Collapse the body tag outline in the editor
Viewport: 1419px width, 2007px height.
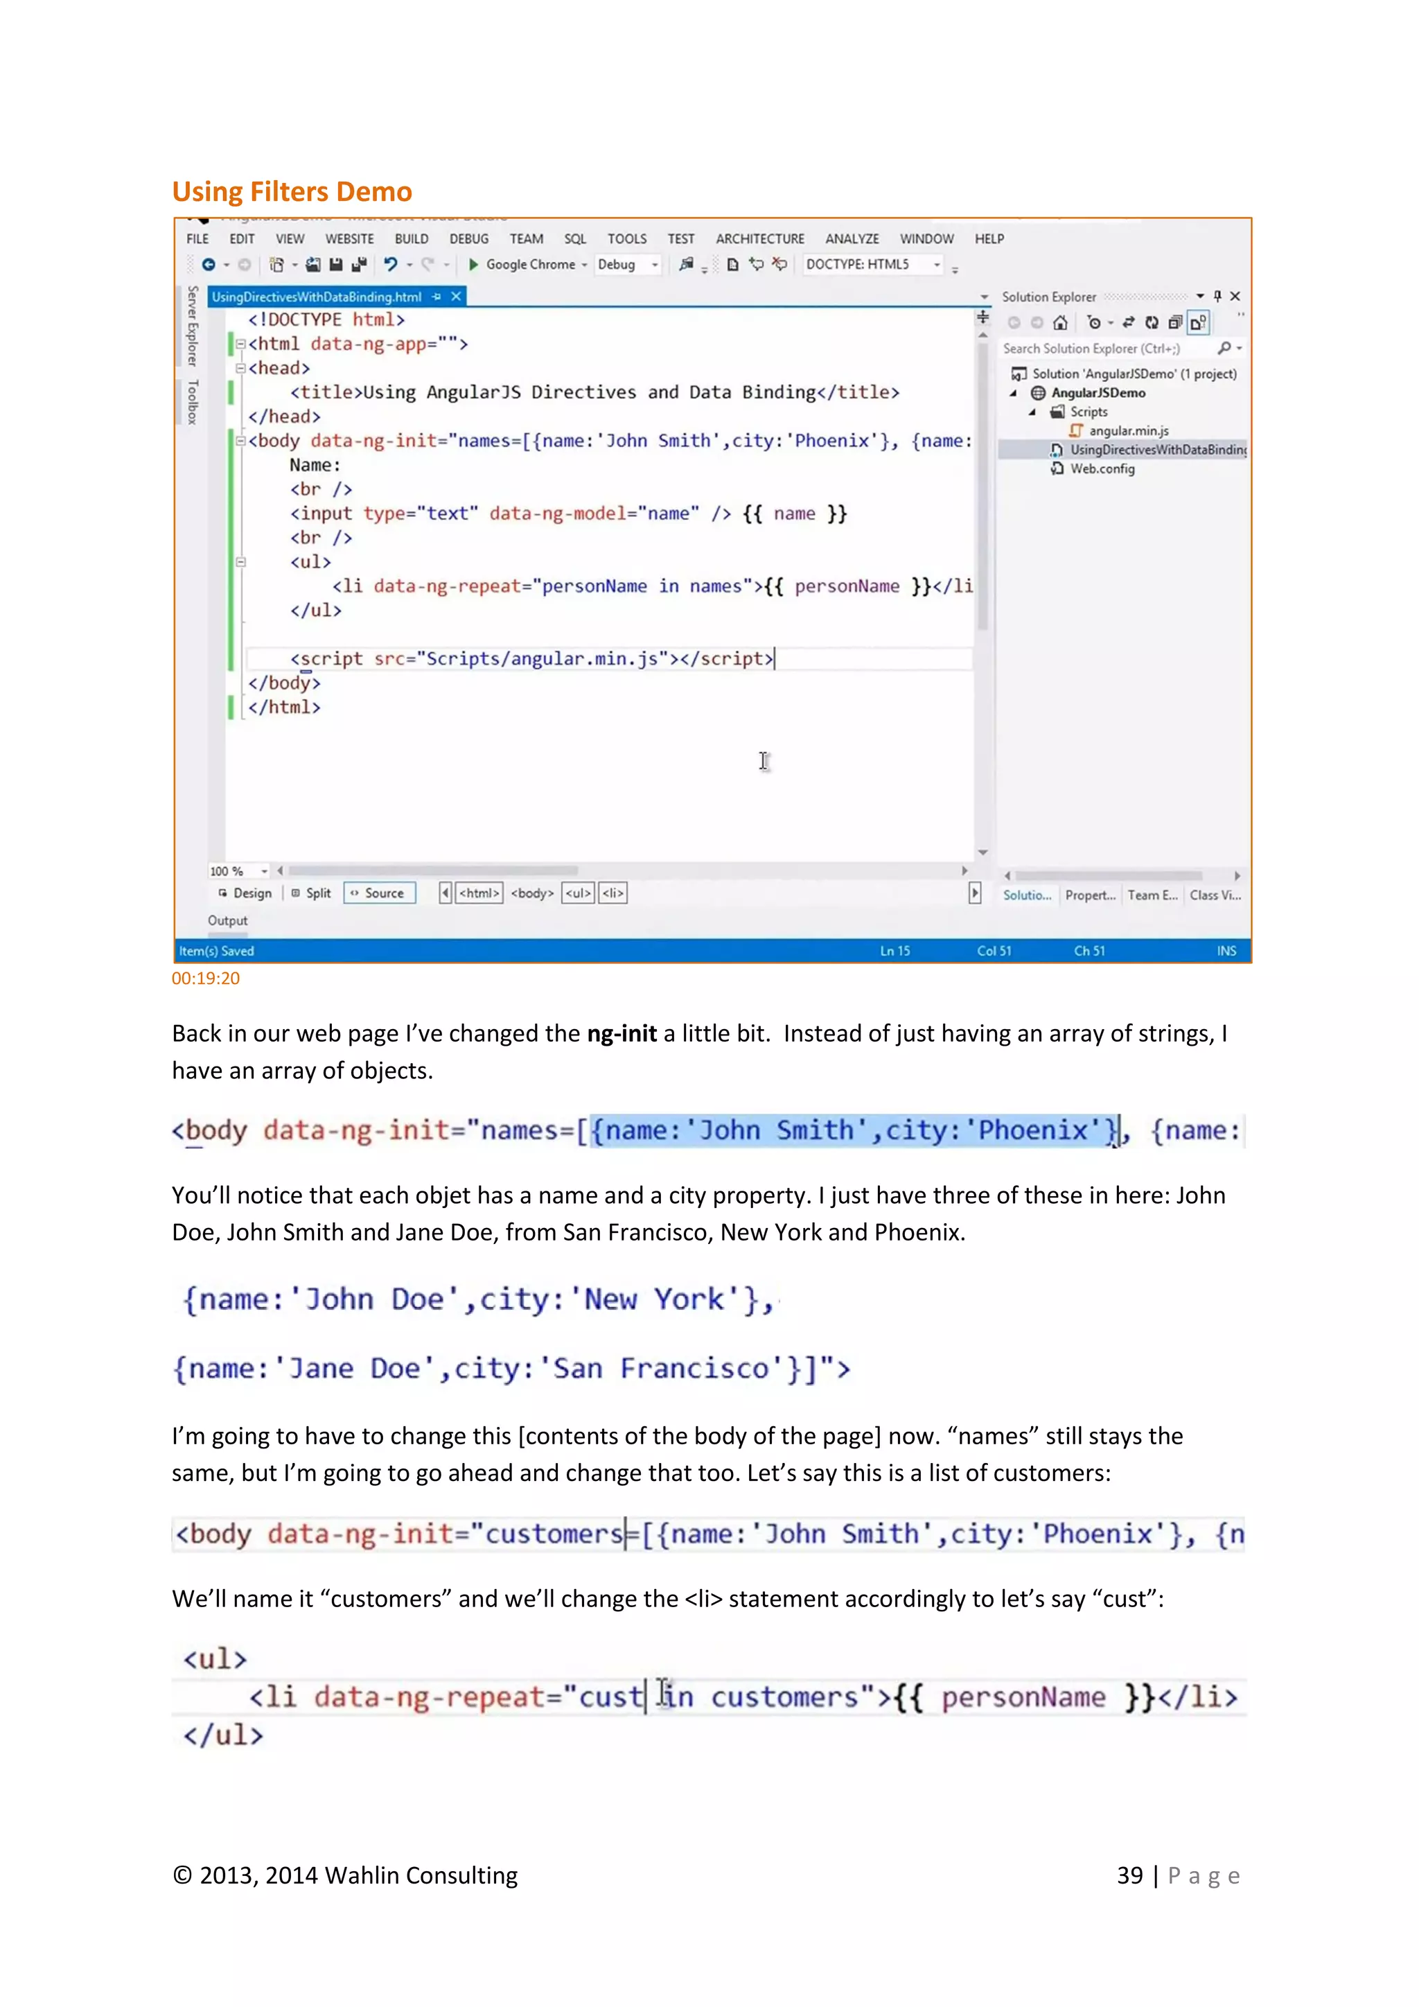coord(240,441)
